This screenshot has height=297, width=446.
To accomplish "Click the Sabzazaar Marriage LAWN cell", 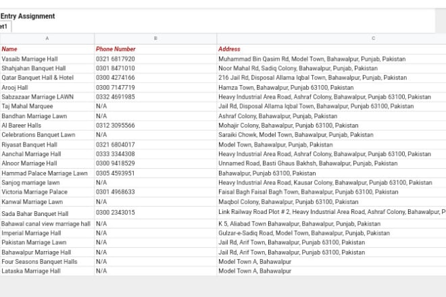I will coord(47,97).
